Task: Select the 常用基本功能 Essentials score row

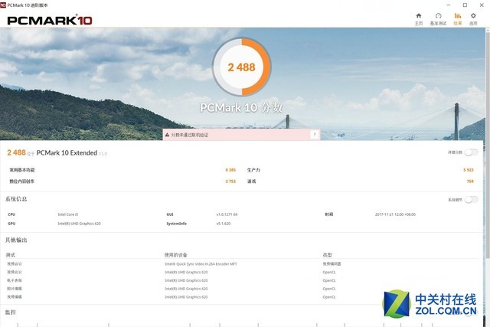Action: [x=122, y=170]
